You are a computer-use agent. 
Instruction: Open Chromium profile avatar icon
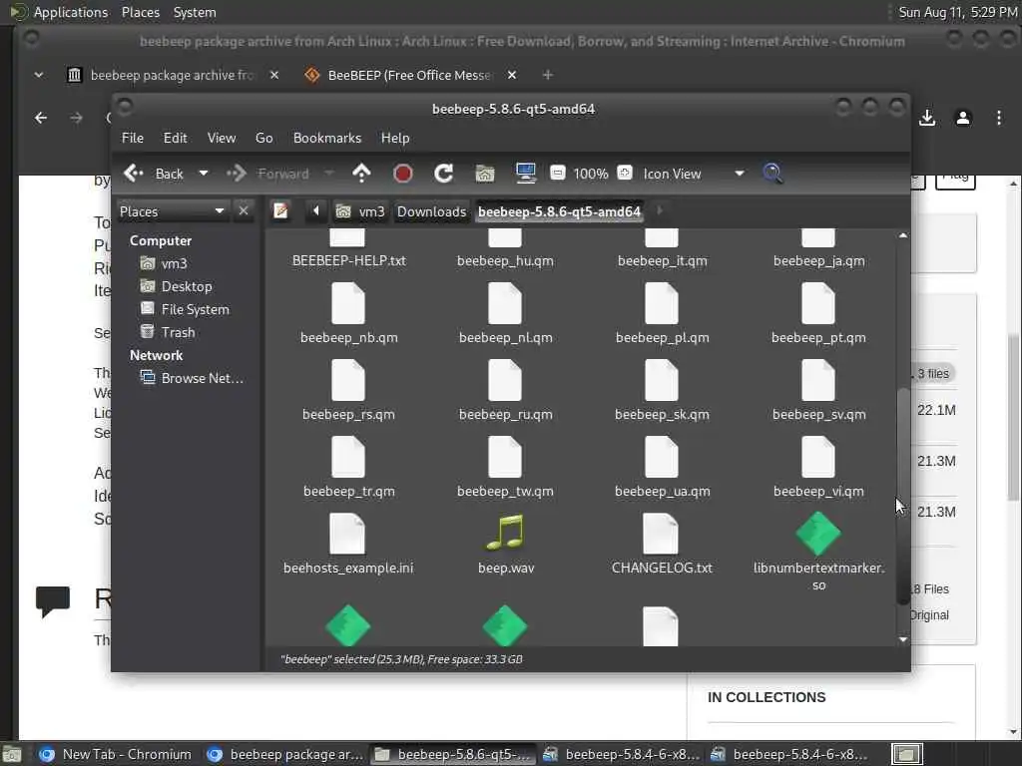coord(963,118)
